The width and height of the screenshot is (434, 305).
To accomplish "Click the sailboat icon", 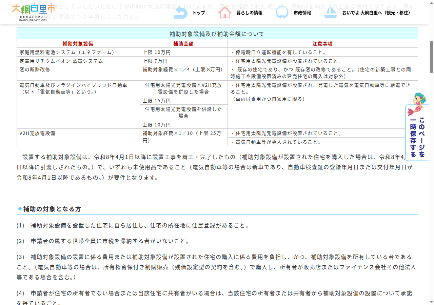I will coord(330,12).
